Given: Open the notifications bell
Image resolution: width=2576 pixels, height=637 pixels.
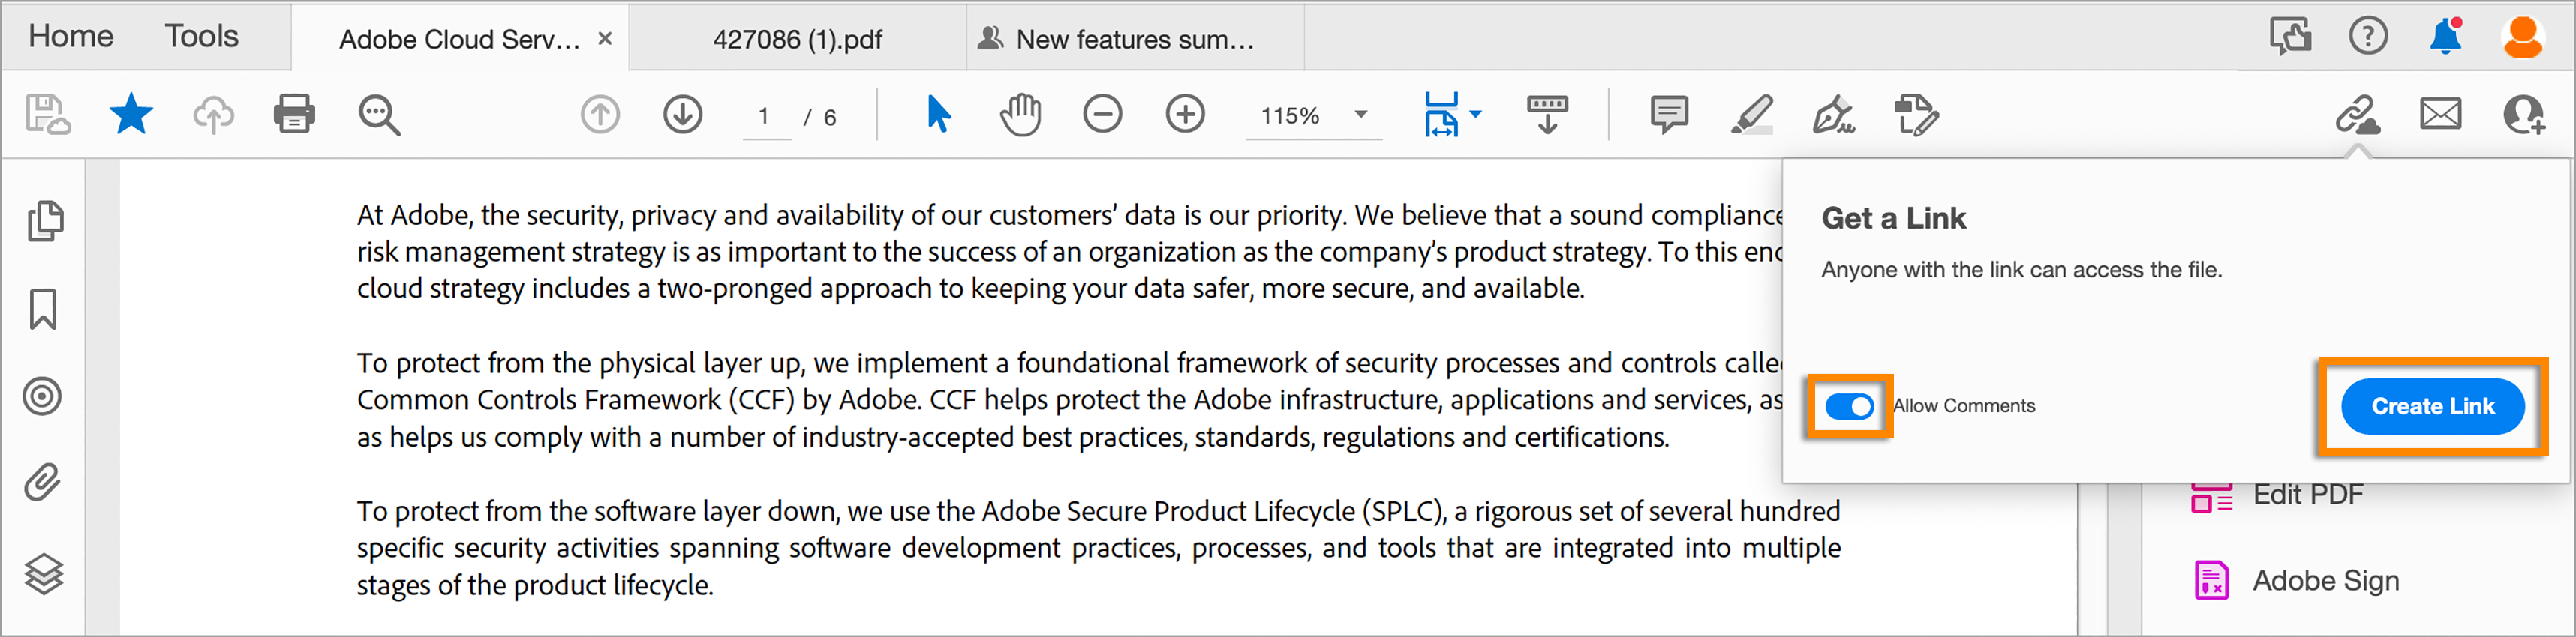Looking at the screenshot, I should pyautogui.click(x=2445, y=37).
